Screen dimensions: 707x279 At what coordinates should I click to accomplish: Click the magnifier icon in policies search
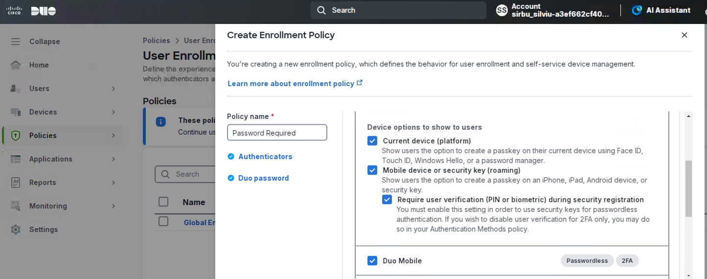pyautogui.click(x=166, y=174)
